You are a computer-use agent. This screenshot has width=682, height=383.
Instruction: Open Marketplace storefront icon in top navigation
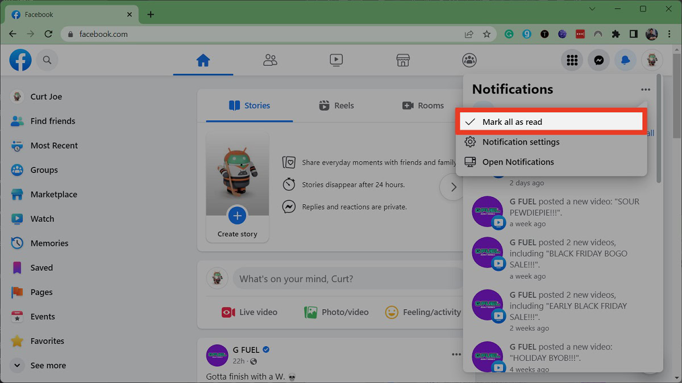point(402,60)
